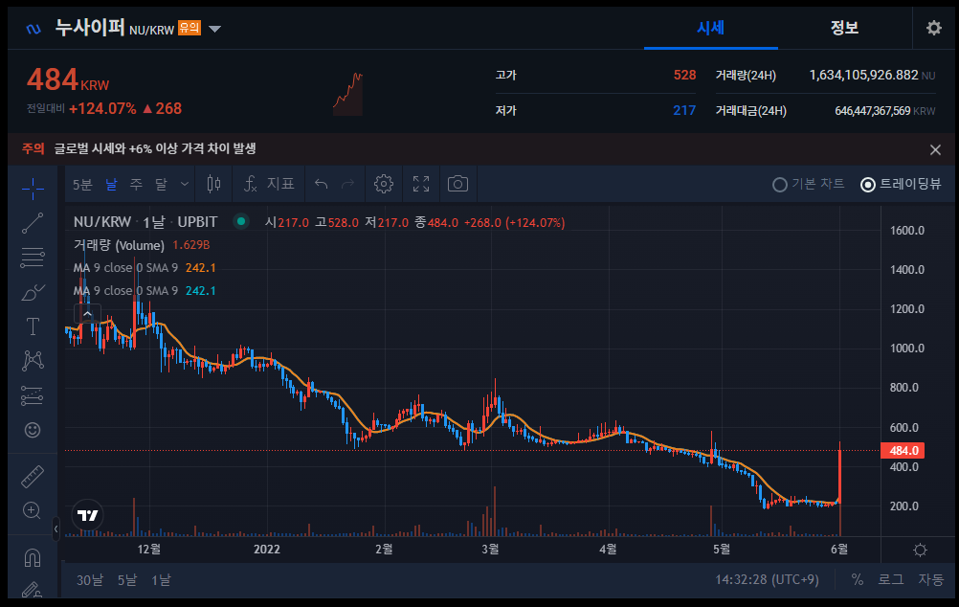Select the crosshair cursor tool

click(33, 189)
